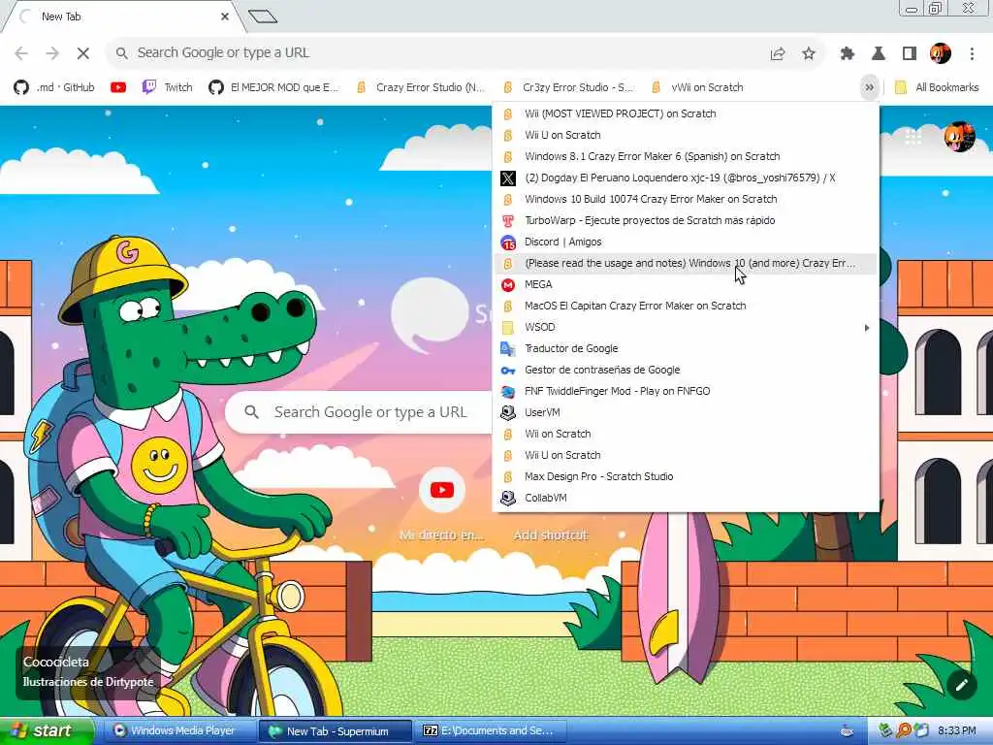993x745 pixels.
Task: Open the Chrome Labs flask icon
Action: tap(879, 54)
